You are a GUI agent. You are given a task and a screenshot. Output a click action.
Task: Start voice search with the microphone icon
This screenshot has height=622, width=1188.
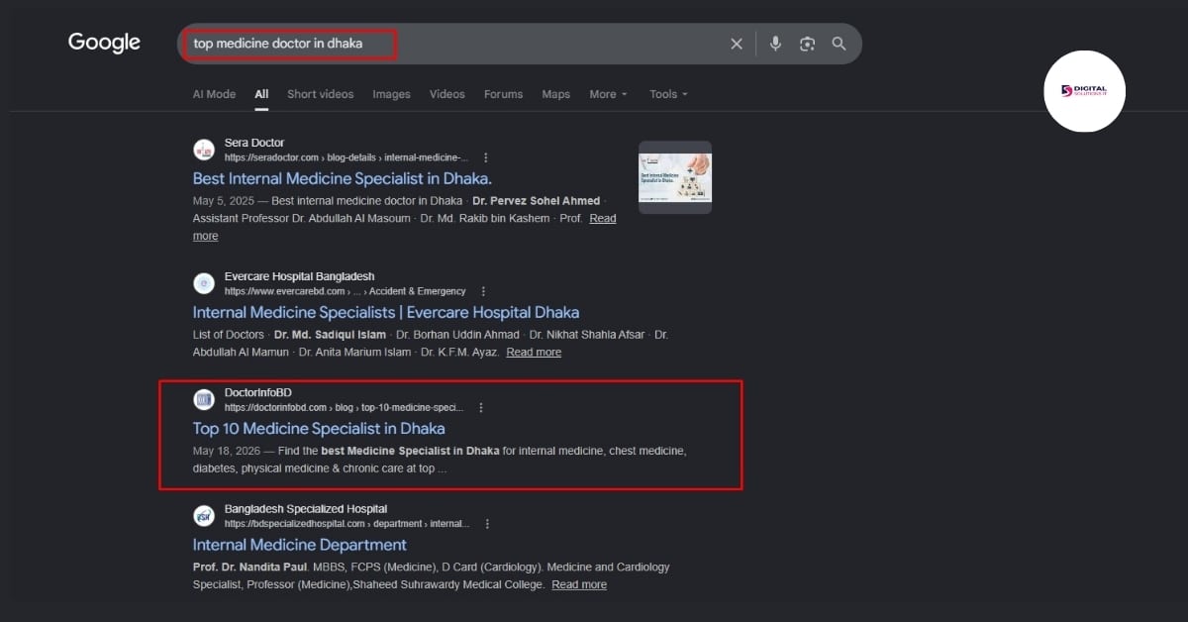tap(775, 44)
